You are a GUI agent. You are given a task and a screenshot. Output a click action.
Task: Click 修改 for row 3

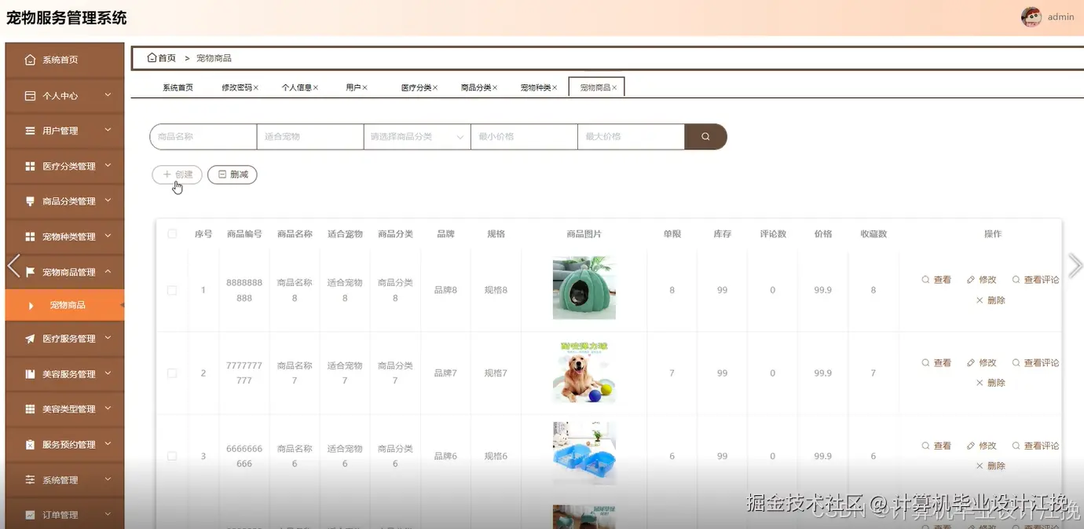coord(982,446)
